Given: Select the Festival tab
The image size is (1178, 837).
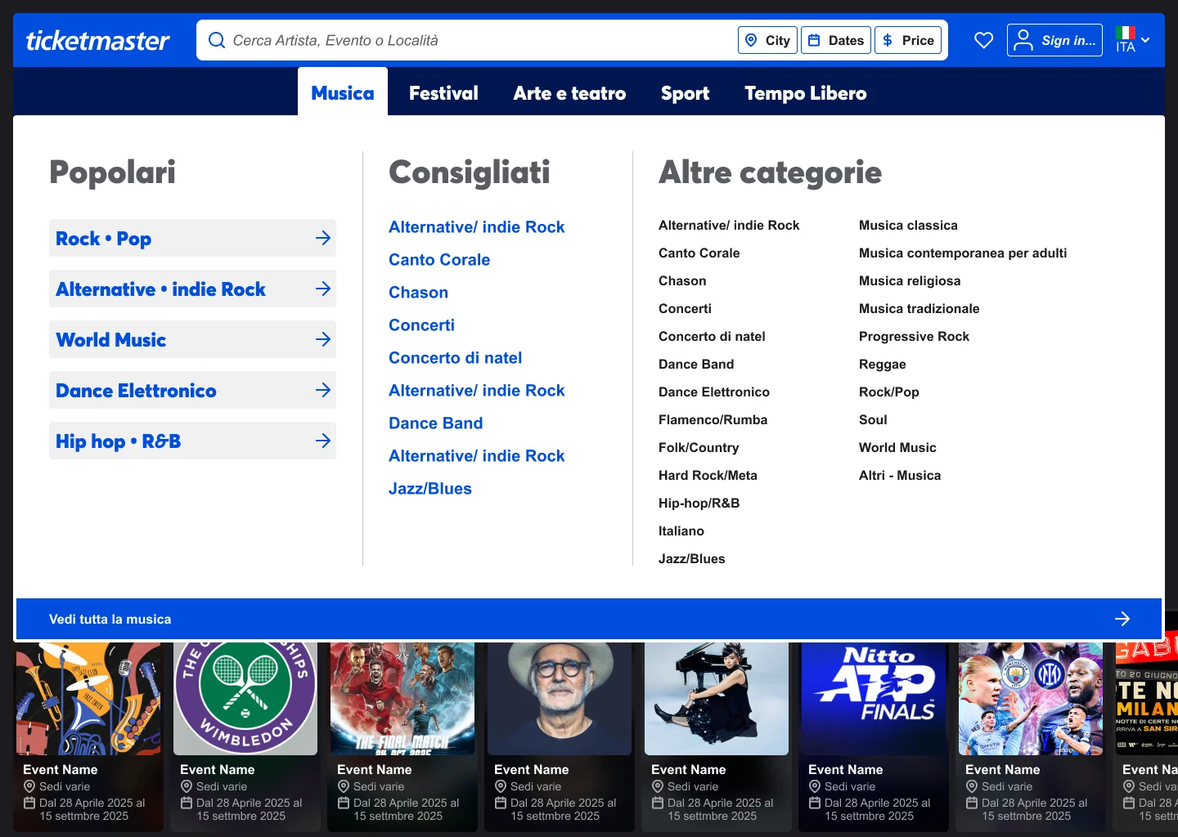Looking at the screenshot, I should [443, 92].
